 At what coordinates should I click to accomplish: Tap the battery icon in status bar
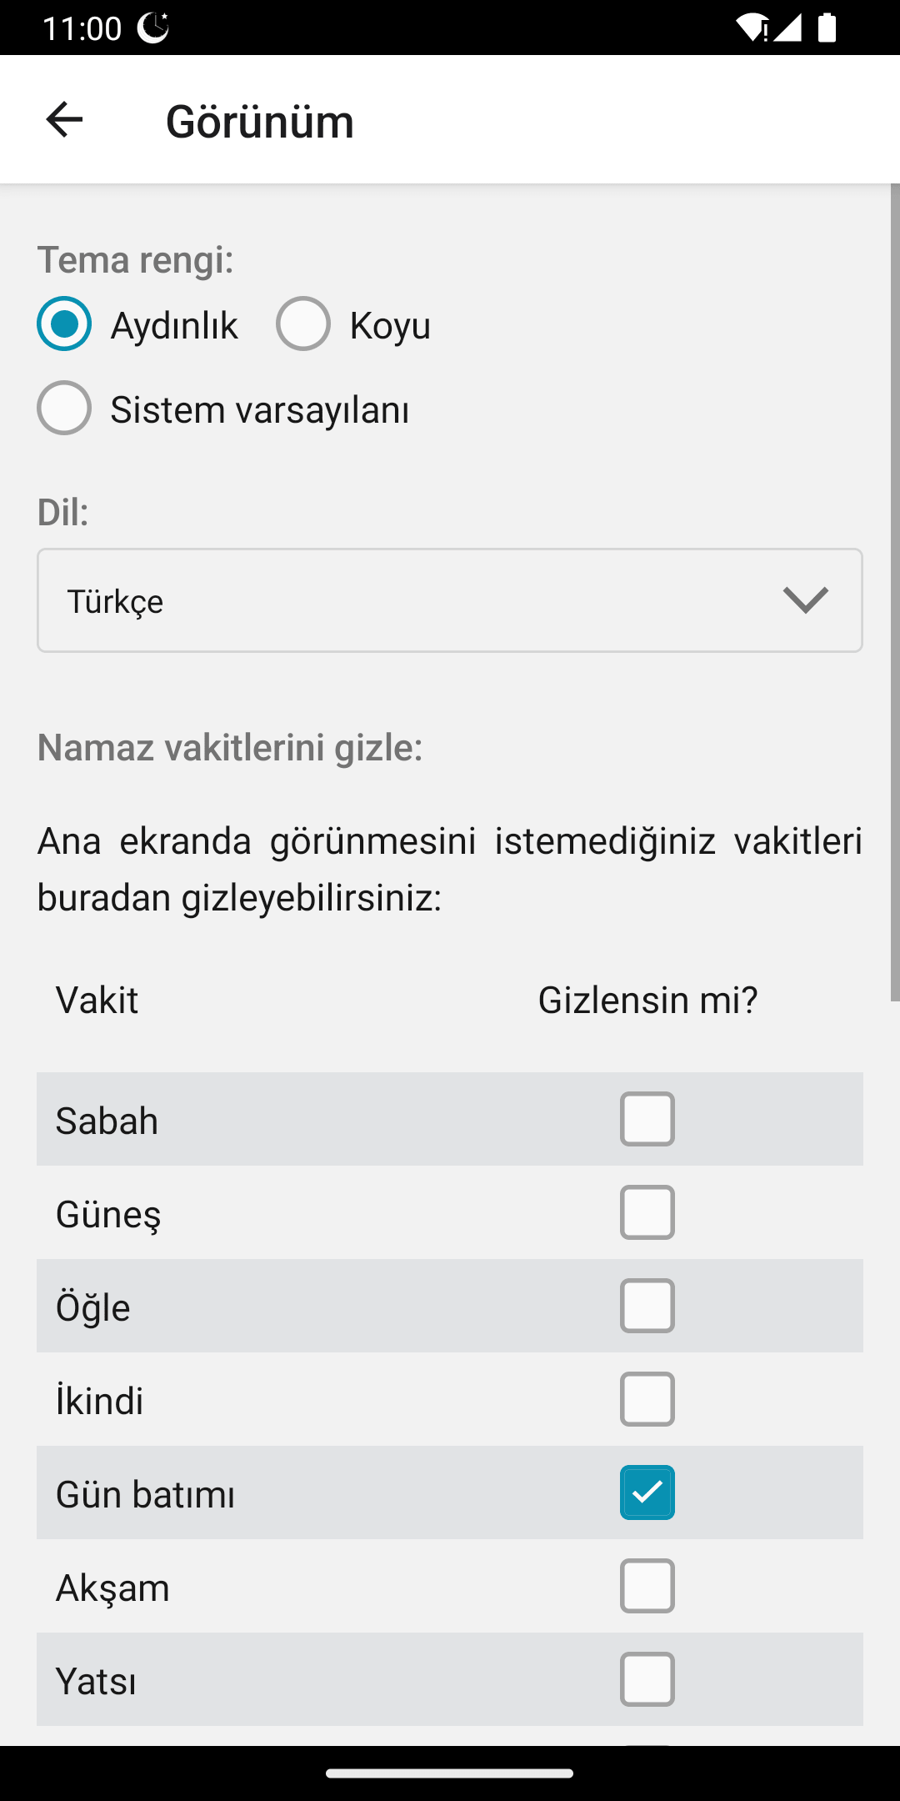(x=827, y=28)
